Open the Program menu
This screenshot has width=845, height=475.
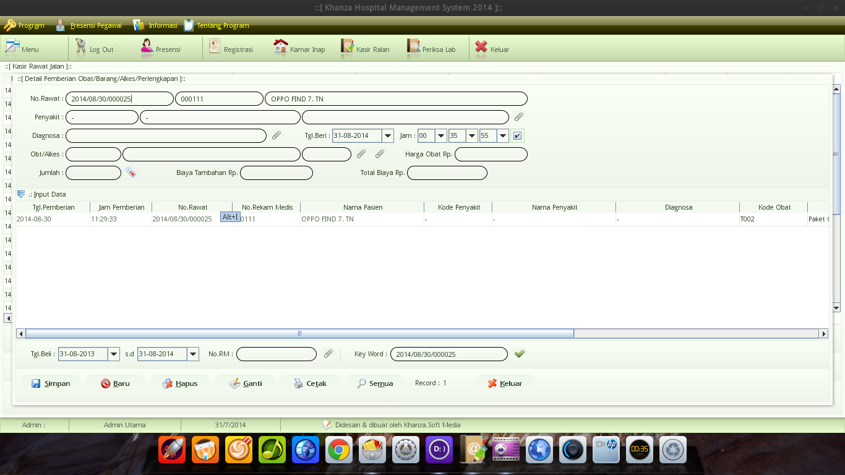click(x=25, y=25)
